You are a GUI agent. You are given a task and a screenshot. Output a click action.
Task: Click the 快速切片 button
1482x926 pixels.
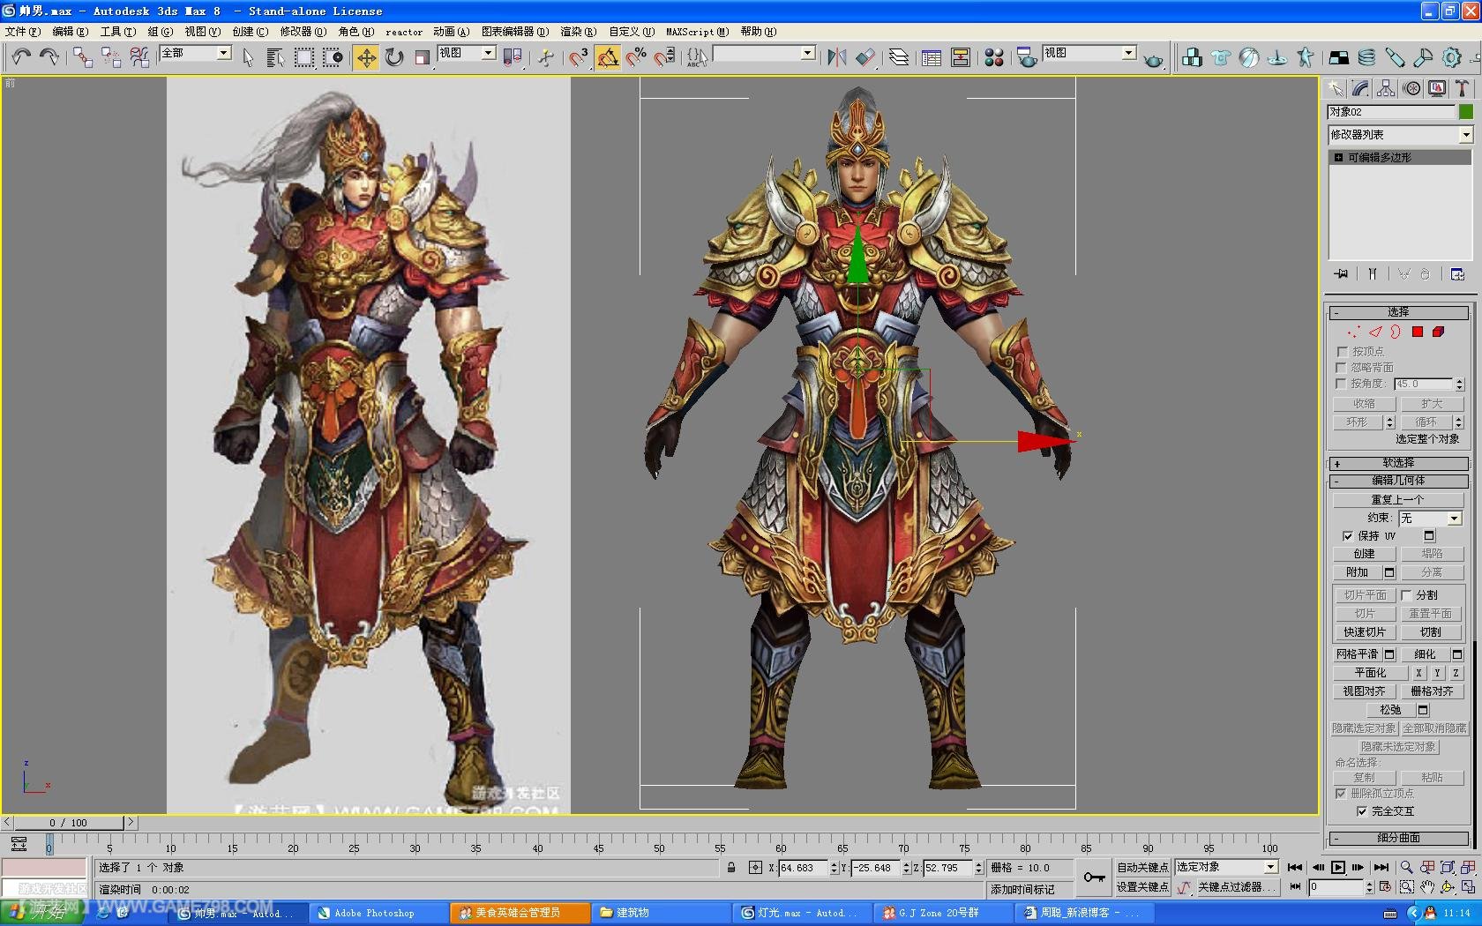[1365, 631]
